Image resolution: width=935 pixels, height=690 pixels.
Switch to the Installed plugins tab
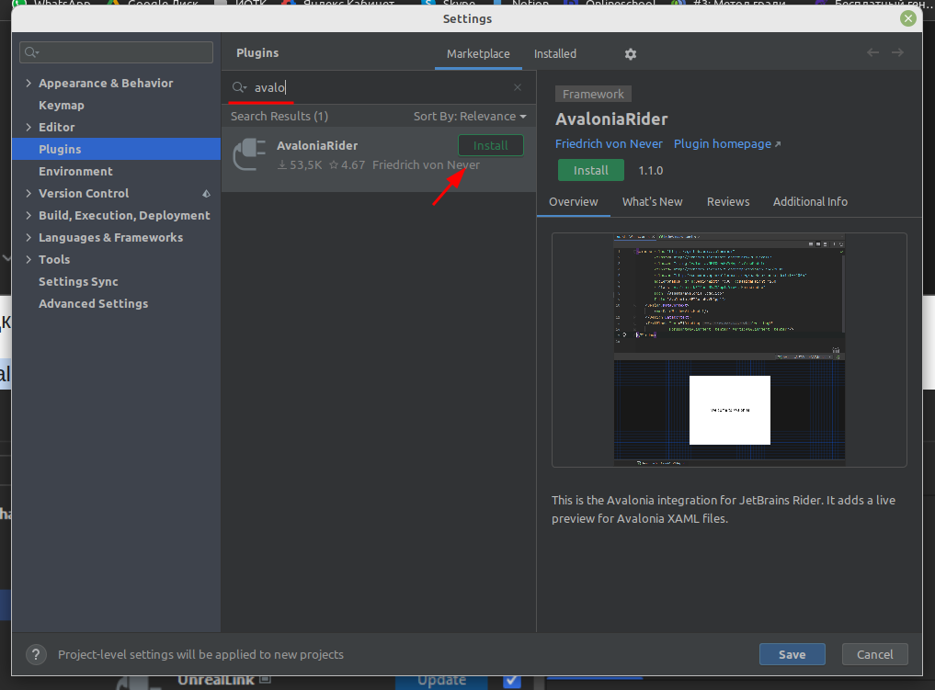click(x=555, y=54)
